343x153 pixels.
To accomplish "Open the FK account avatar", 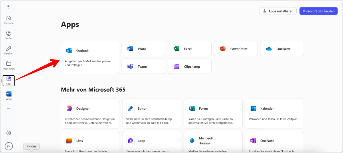I will click(x=9, y=146).
